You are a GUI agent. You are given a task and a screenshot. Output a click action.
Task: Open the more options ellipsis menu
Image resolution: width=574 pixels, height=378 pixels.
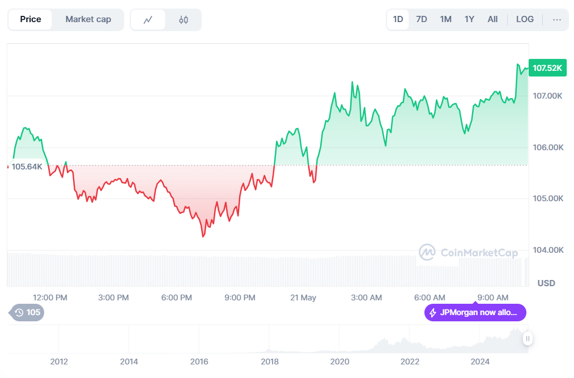(x=556, y=19)
